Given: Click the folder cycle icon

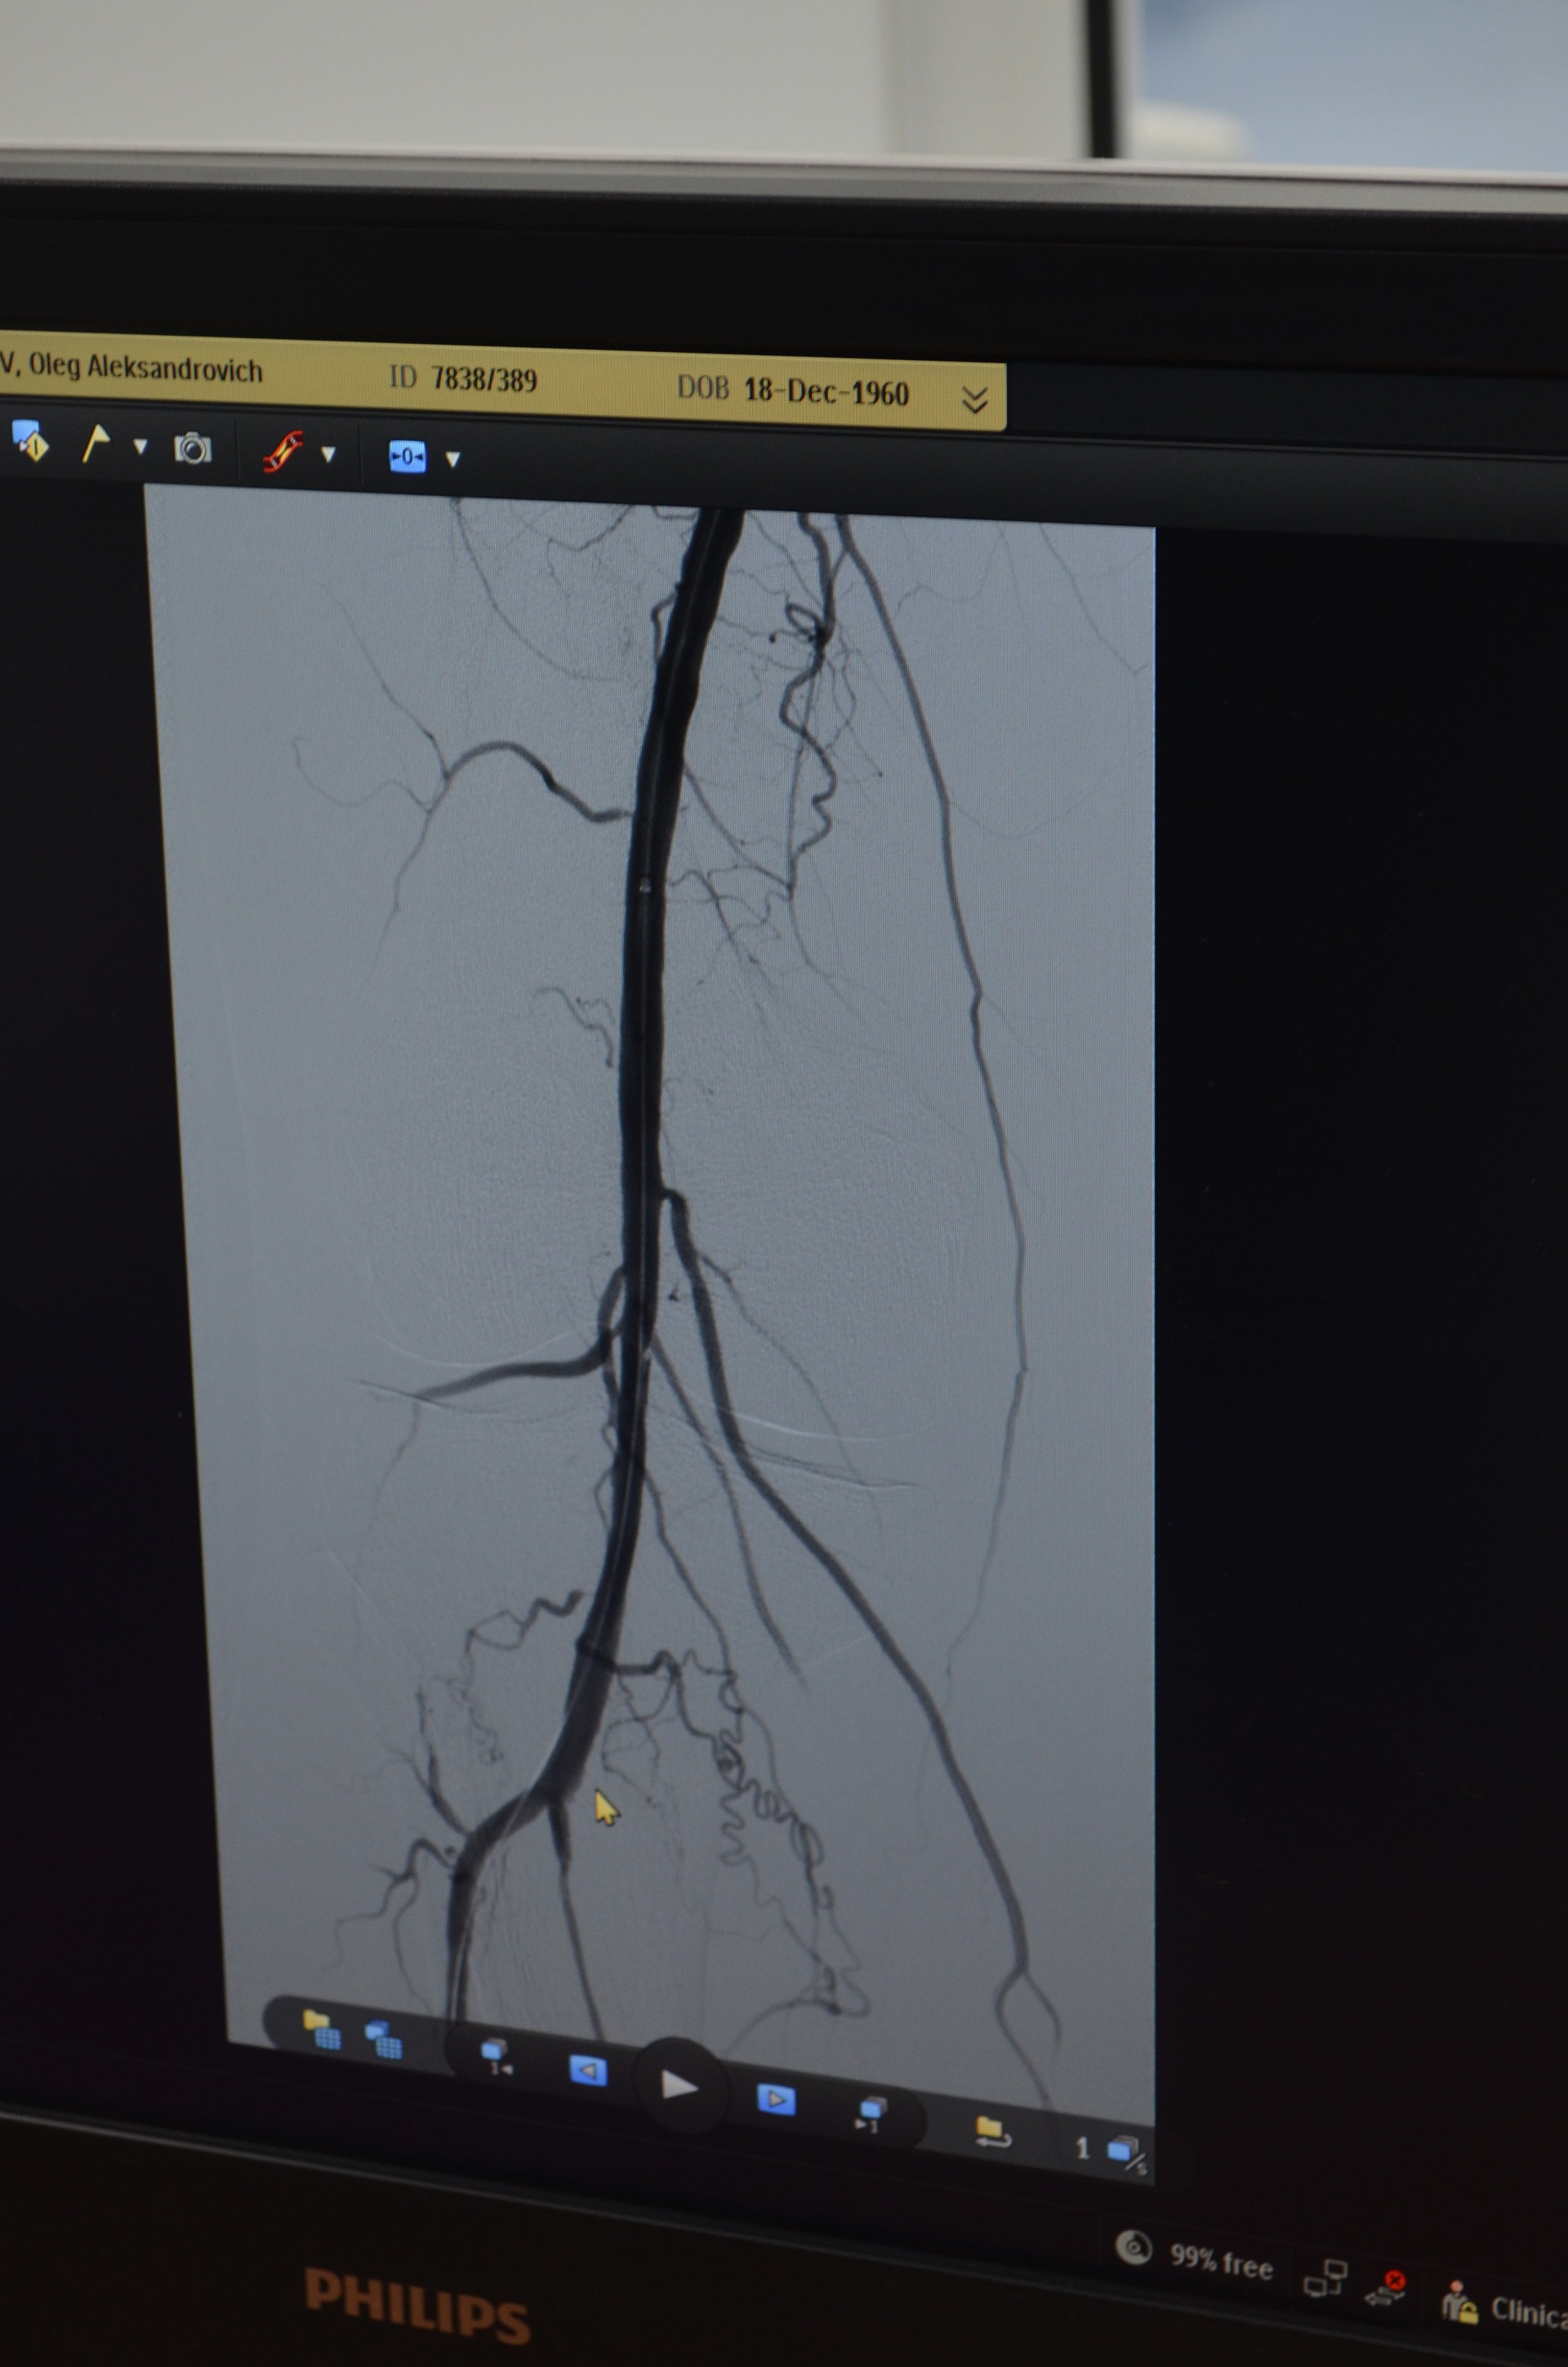Looking at the screenshot, I should 992,2132.
